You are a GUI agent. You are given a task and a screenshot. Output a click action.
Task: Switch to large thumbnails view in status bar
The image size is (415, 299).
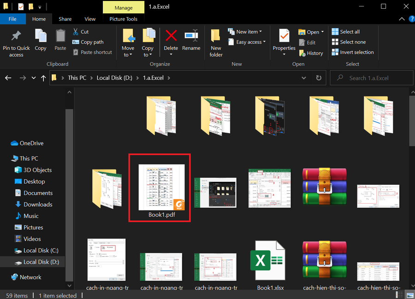pos(410,295)
